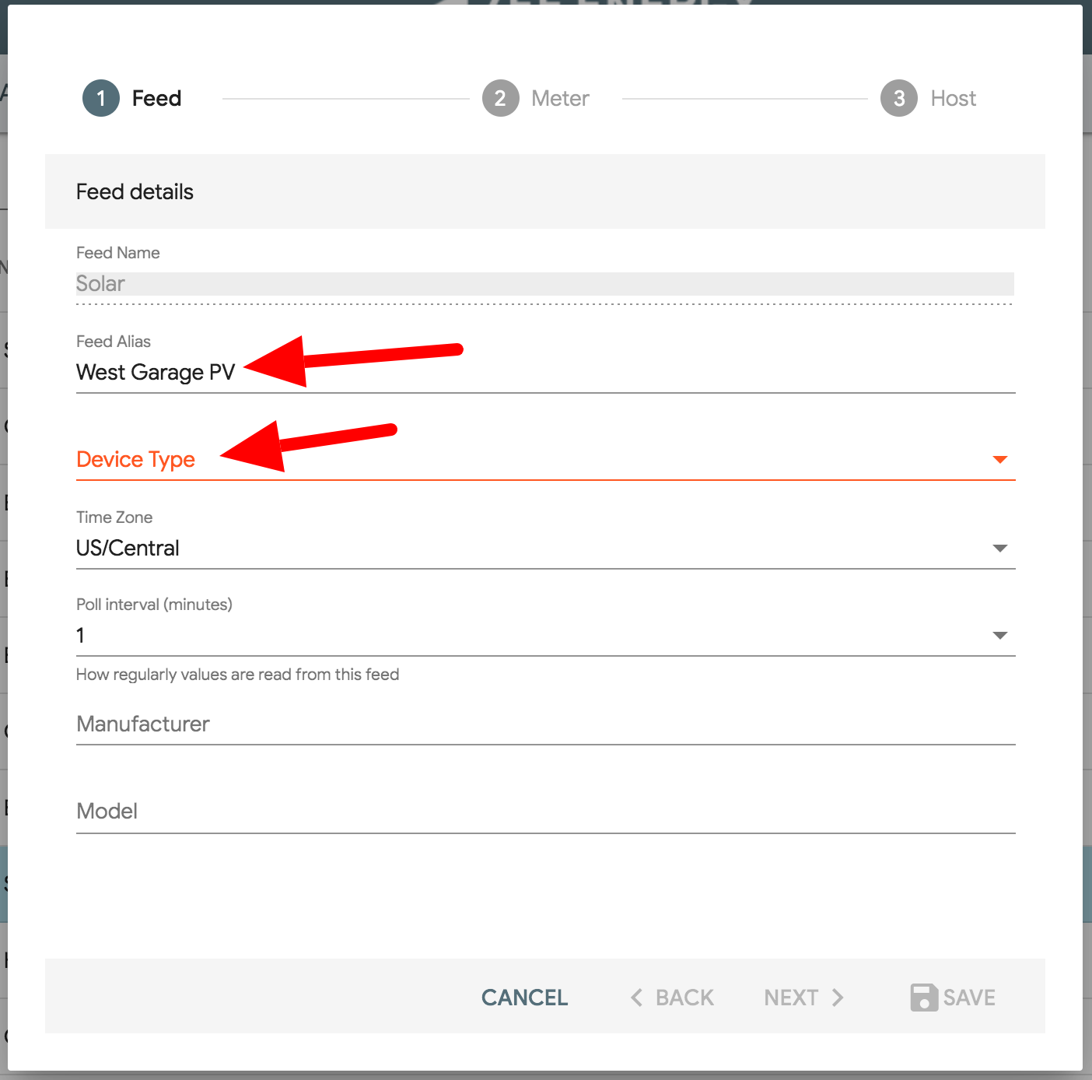Image resolution: width=1092 pixels, height=1080 pixels.
Task: Click the Save floppy disk icon
Action: click(924, 998)
